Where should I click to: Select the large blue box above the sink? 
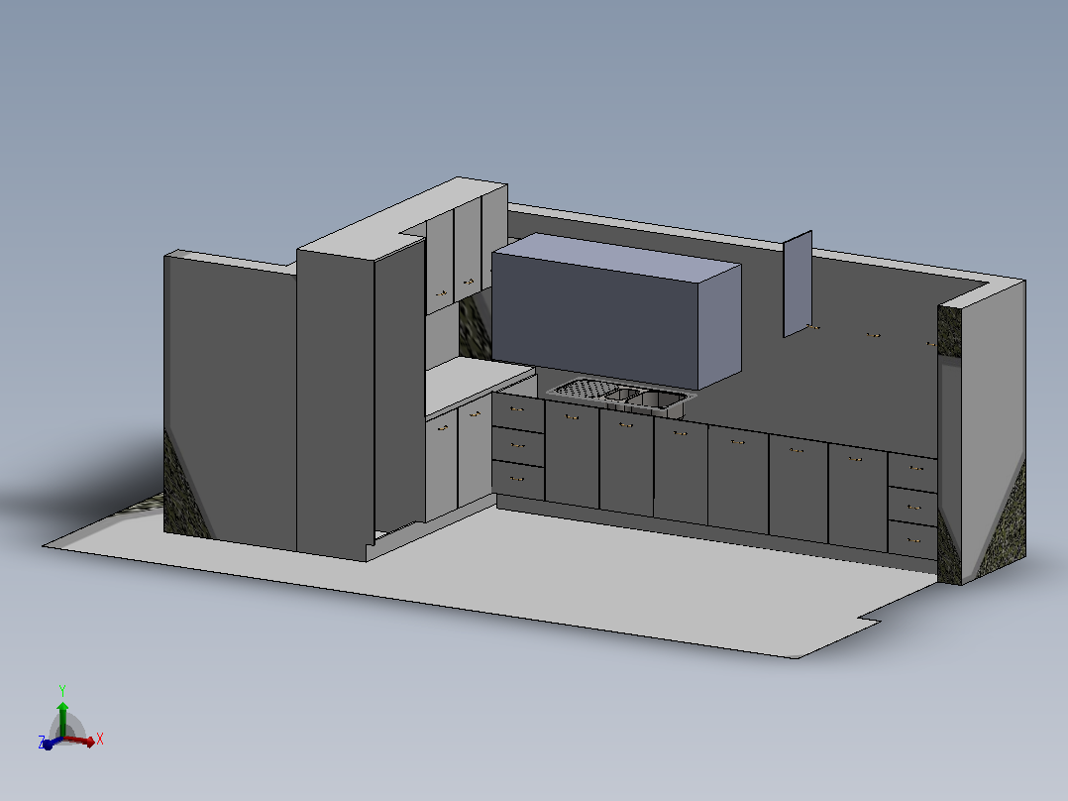tap(616, 311)
